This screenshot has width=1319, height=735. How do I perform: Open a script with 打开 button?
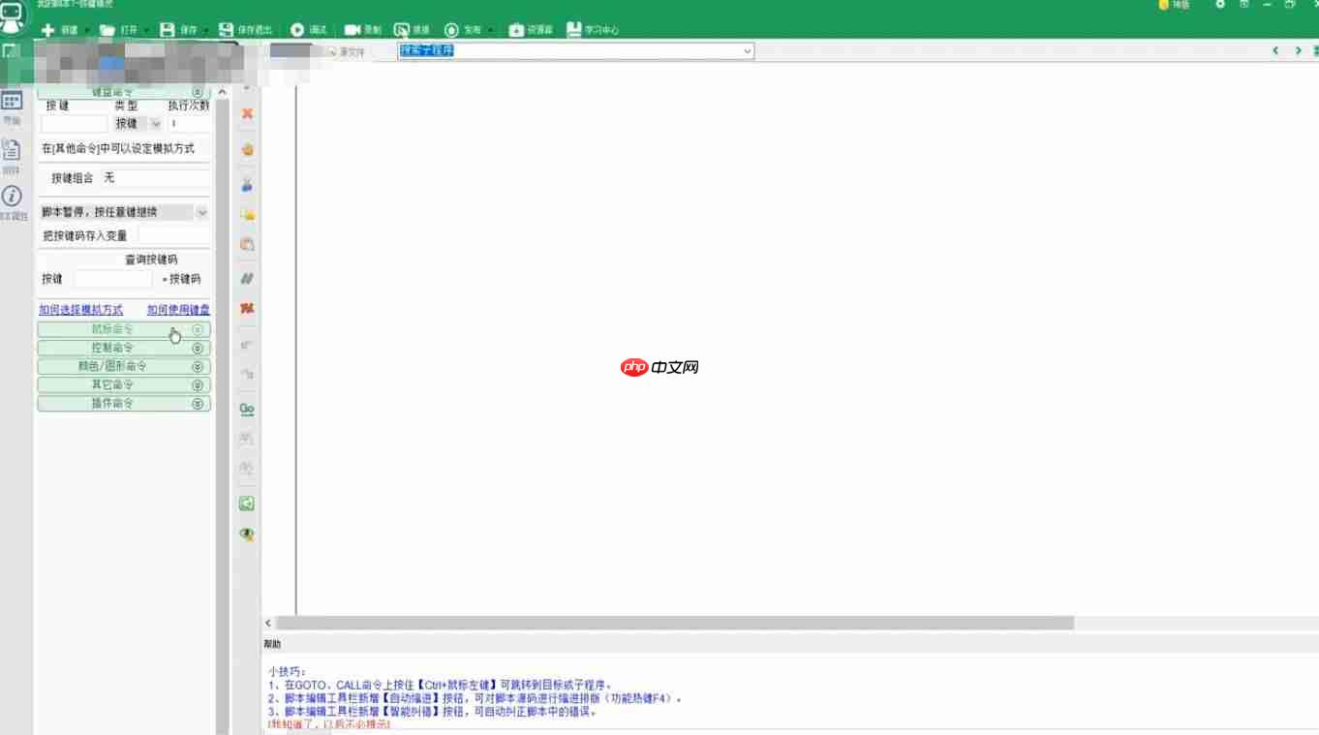point(118,30)
